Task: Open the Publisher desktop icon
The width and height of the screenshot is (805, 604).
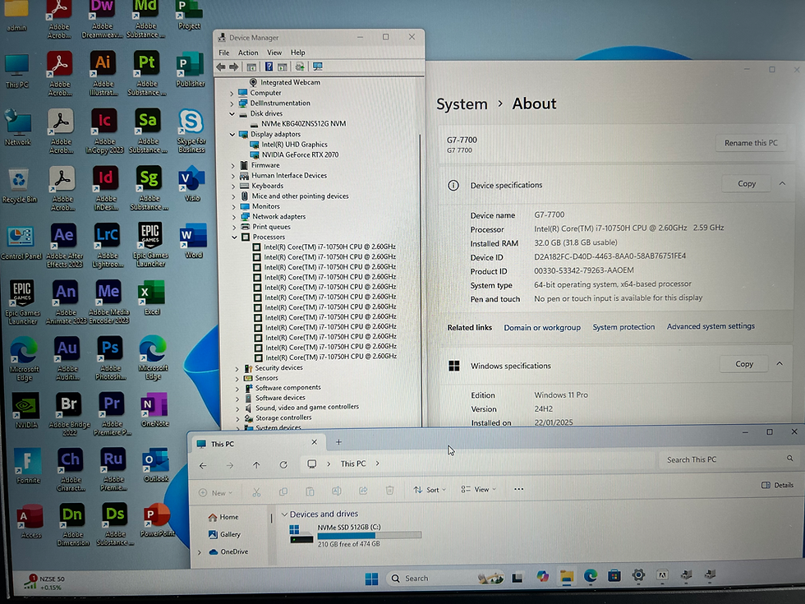Action: 190,69
